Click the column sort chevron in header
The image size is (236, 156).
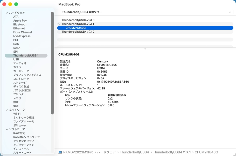(230, 12)
